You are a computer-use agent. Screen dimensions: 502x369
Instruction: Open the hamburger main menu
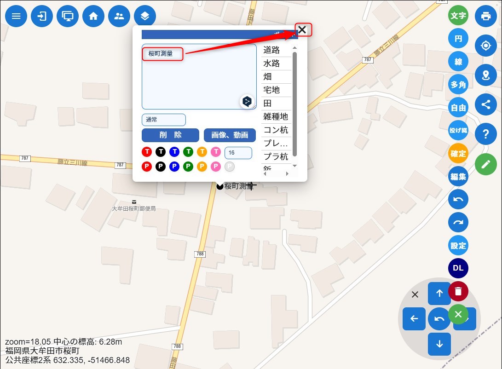16,17
